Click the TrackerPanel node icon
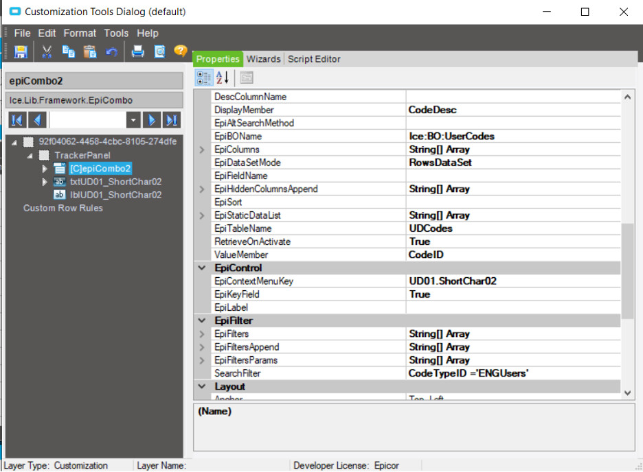The image size is (643, 472). (44, 155)
